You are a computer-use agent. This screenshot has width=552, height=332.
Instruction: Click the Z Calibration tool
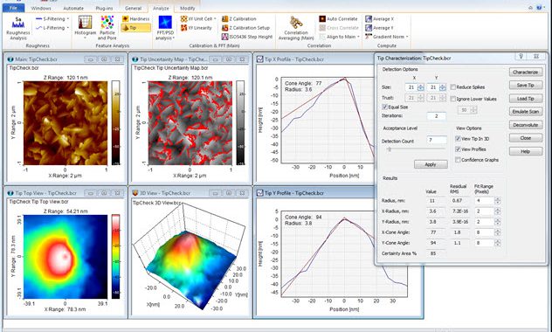click(x=238, y=18)
